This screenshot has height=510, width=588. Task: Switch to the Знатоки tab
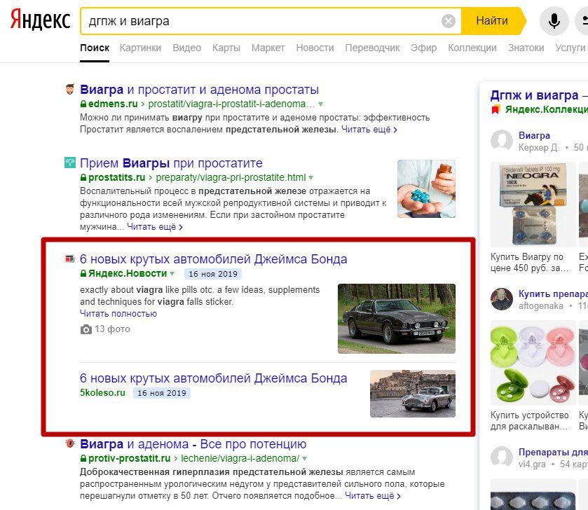526,48
